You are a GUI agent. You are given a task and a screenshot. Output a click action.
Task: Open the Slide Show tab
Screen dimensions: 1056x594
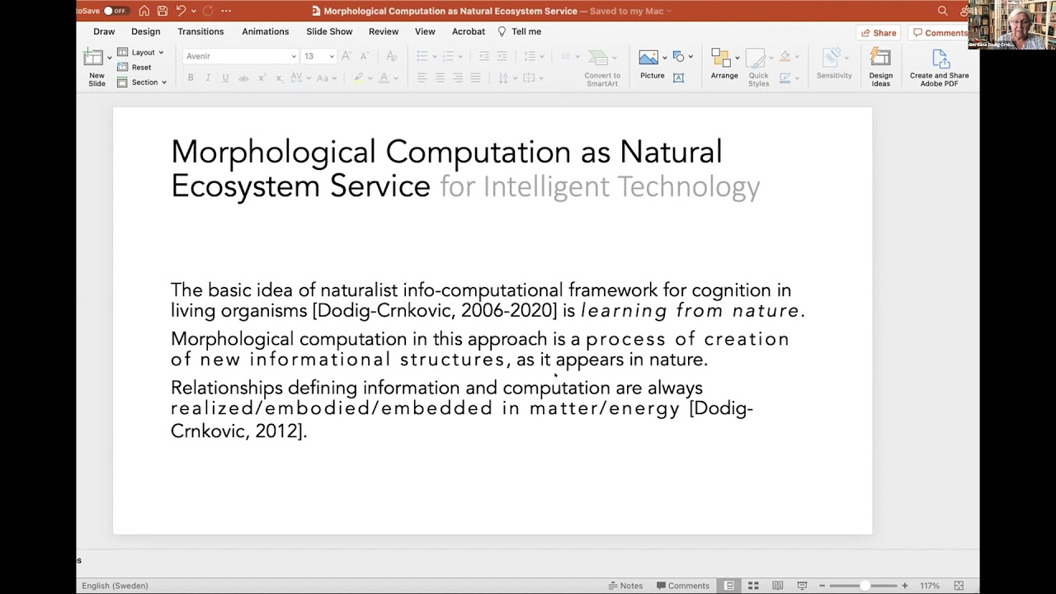[x=329, y=31]
